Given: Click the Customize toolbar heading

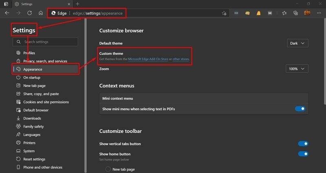Looking at the screenshot, I should (x=120, y=131).
